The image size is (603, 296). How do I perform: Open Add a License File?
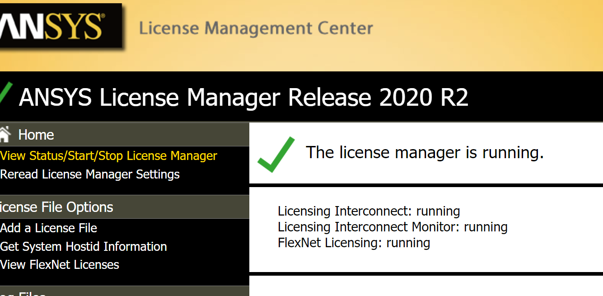pyautogui.click(x=48, y=228)
